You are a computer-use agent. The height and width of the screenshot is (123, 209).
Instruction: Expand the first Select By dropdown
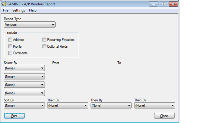point(24,68)
